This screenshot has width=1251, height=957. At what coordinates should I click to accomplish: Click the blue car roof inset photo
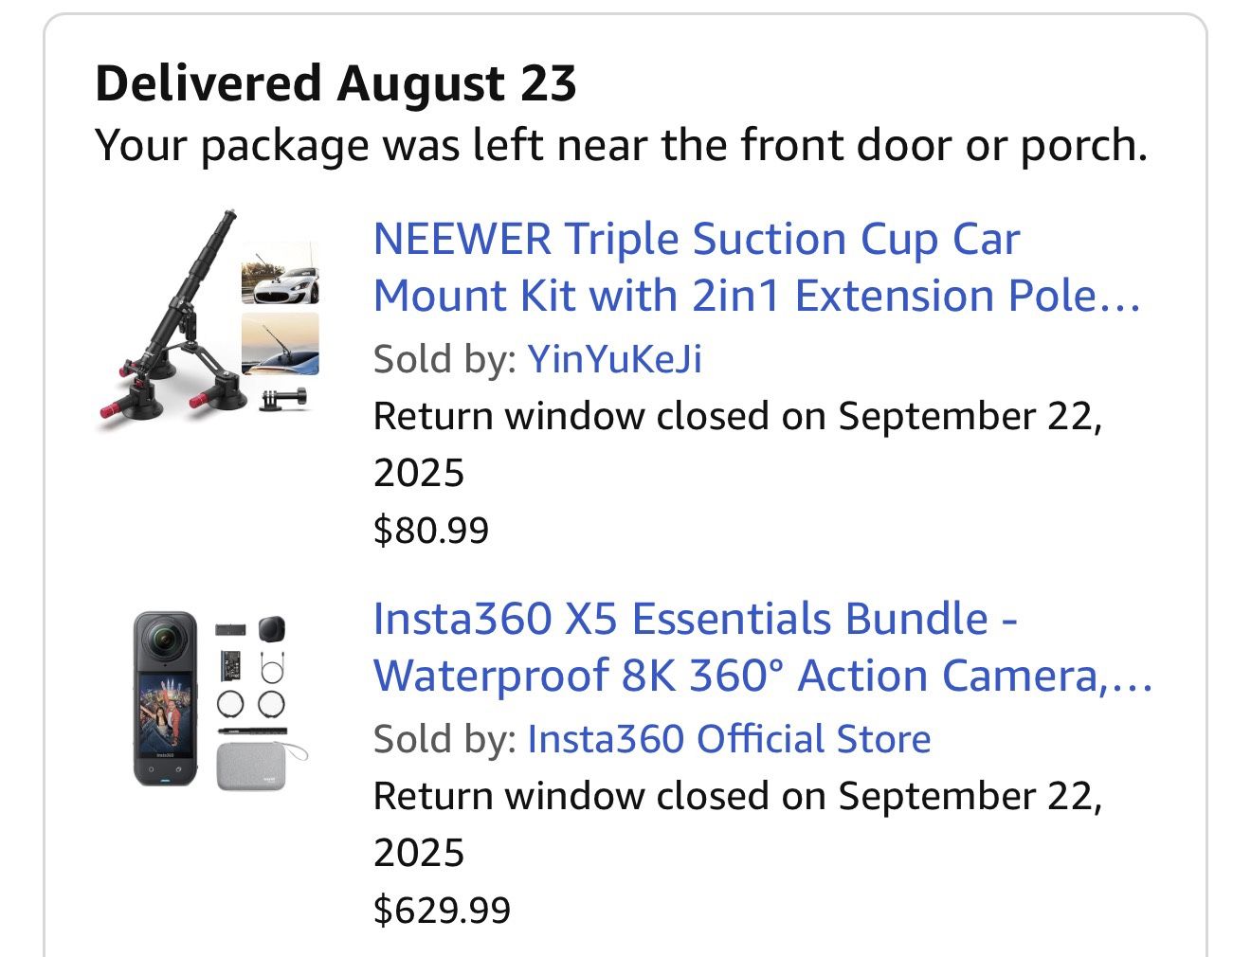point(280,343)
